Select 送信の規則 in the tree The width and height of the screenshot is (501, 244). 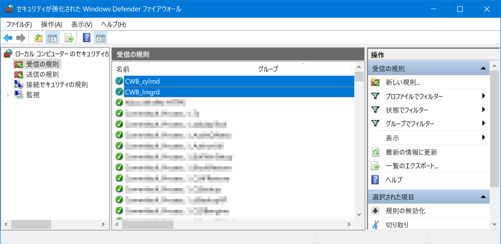(42, 75)
